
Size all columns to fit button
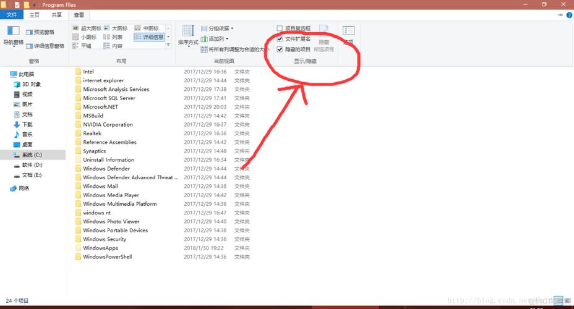(235, 49)
